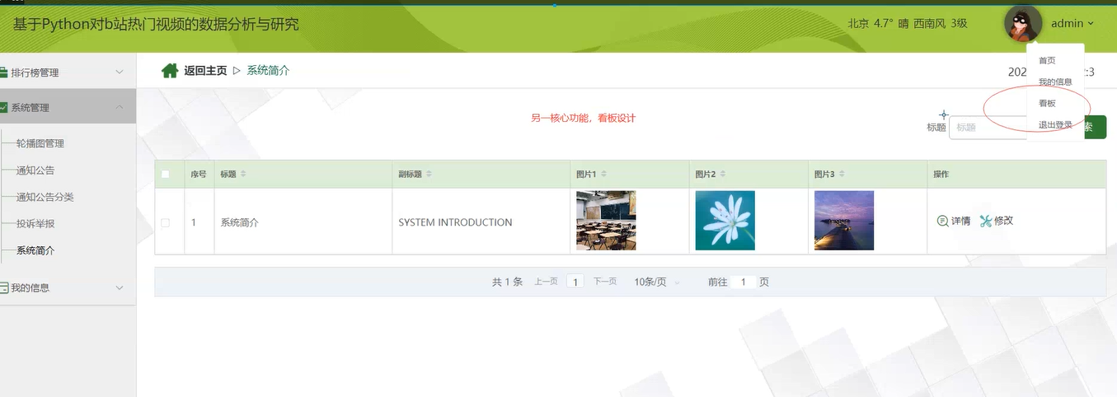Click the 前往 page number input

[x=744, y=282]
